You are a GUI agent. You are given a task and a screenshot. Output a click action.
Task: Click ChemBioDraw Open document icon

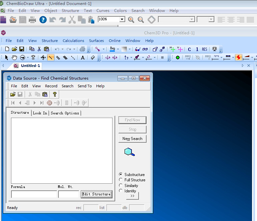tap(13, 20)
